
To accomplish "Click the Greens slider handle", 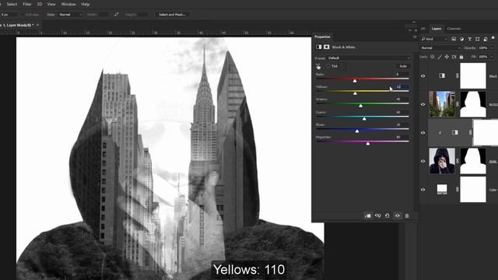I will click(360, 106).
